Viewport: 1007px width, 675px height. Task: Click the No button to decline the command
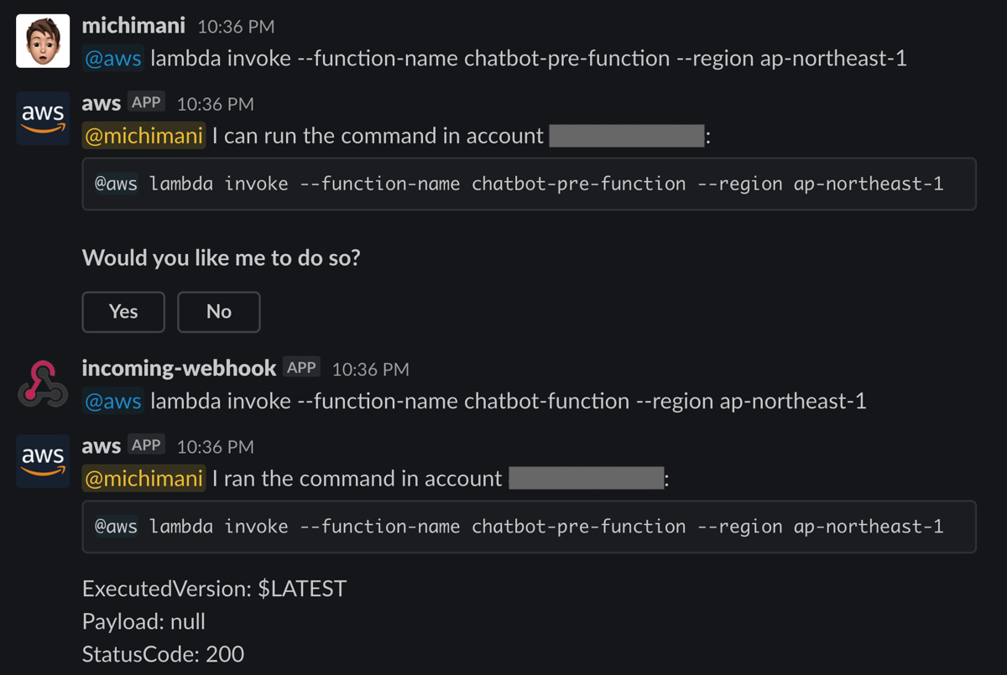[x=218, y=311]
